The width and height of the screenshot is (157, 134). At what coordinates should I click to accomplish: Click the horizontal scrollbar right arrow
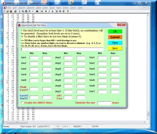[145, 122]
